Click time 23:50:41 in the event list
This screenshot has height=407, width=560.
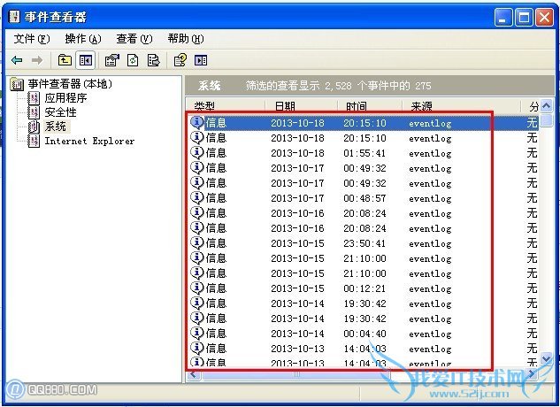click(364, 243)
